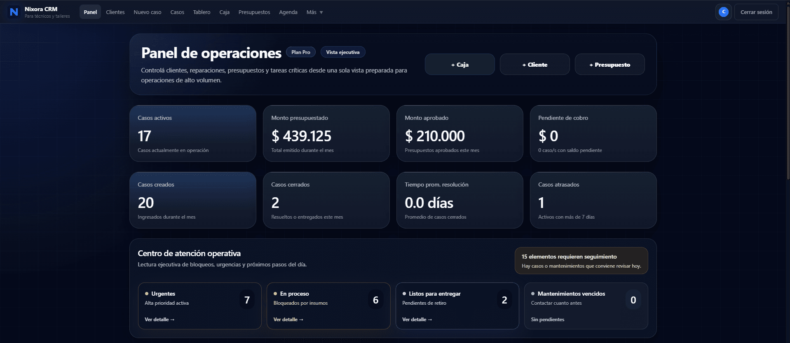
Task: Click the Centro de atención operativa heading
Action: 189,253
